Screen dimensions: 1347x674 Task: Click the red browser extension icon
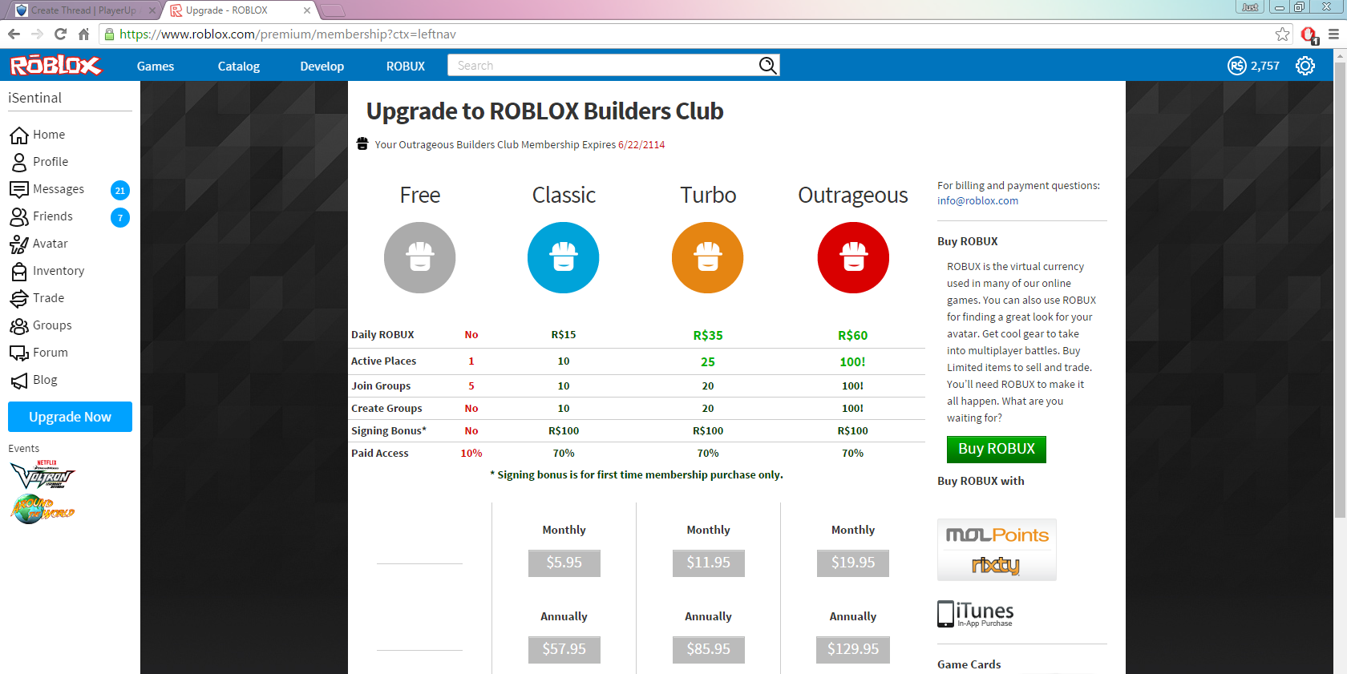1309,34
